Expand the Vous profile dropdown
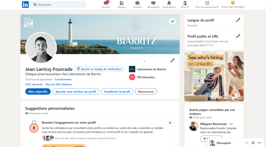This screenshot has width=266, height=147. (185, 4)
